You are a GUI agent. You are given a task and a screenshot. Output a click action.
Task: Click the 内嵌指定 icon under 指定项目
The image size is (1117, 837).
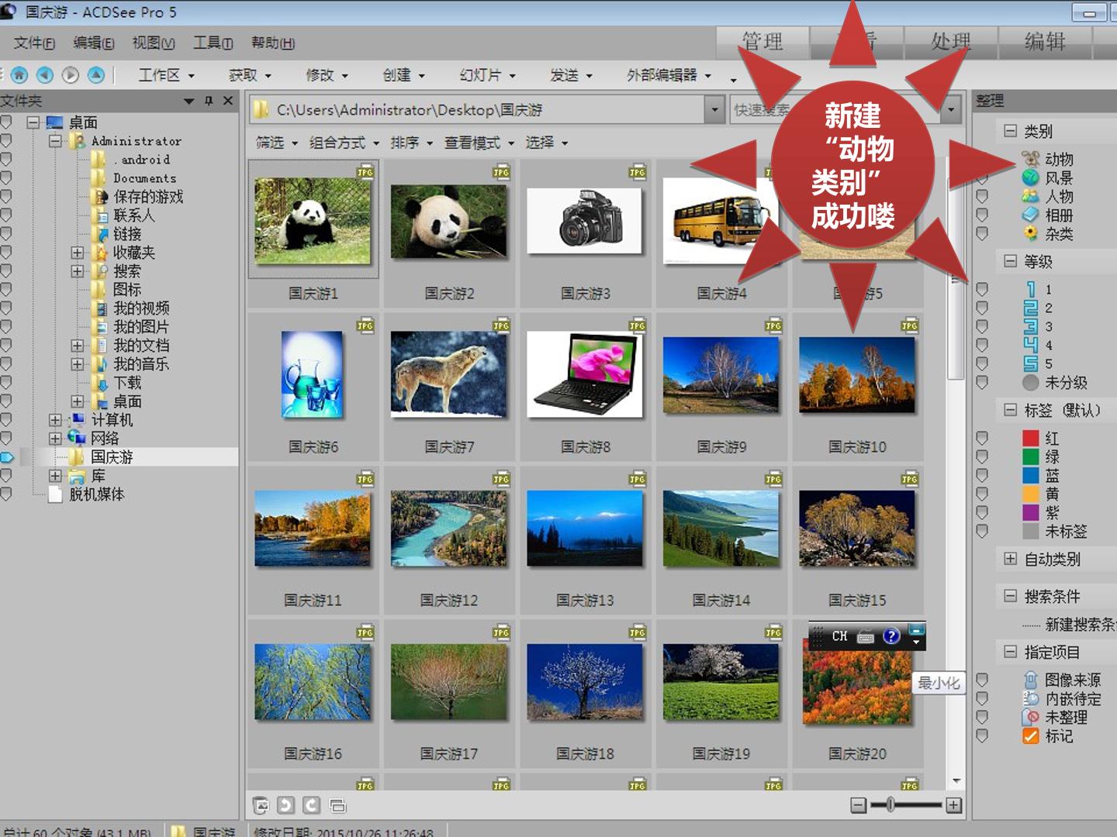tap(1030, 698)
